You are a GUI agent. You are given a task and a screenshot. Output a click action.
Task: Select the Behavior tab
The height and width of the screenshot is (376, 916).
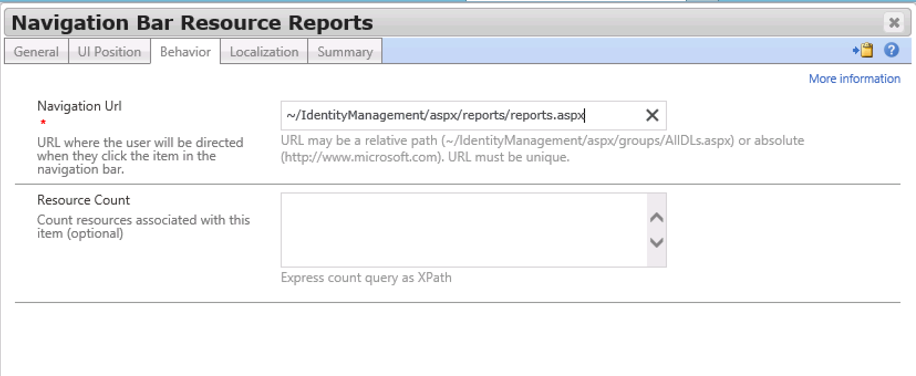pos(185,51)
